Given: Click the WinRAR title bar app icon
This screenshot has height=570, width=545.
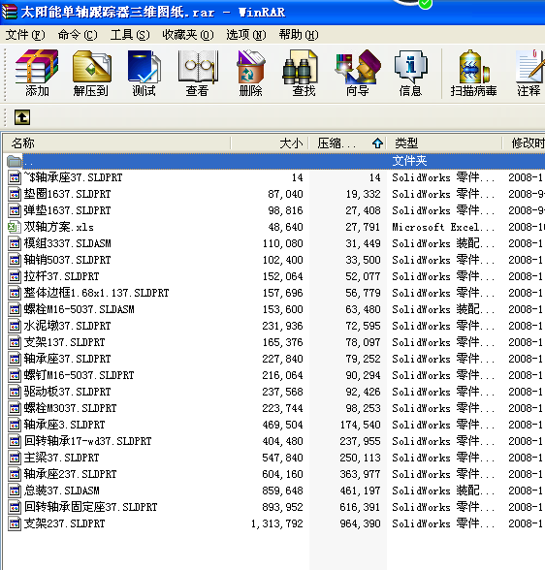Looking at the screenshot, I should tap(9, 12).
